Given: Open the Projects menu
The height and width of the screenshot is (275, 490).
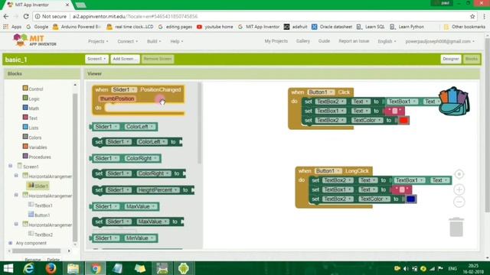Looking at the screenshot, I should tap(98, 41).
